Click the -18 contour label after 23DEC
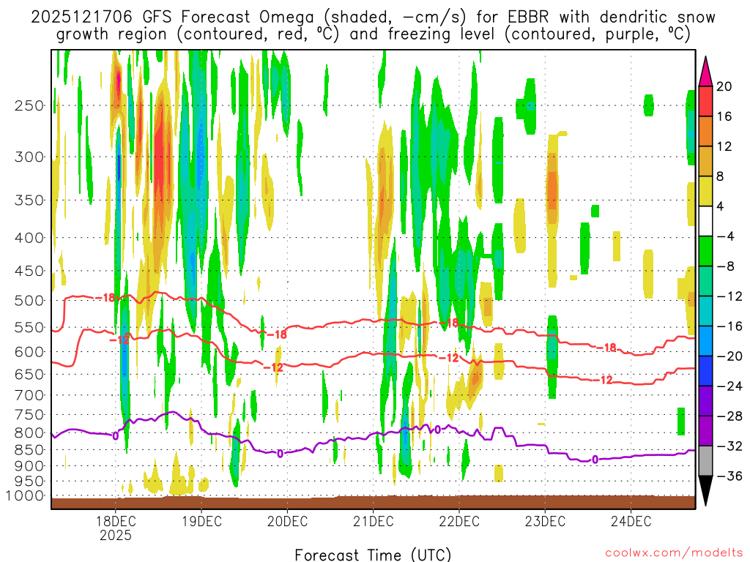 pyautogui.click(x=606, y=348)
